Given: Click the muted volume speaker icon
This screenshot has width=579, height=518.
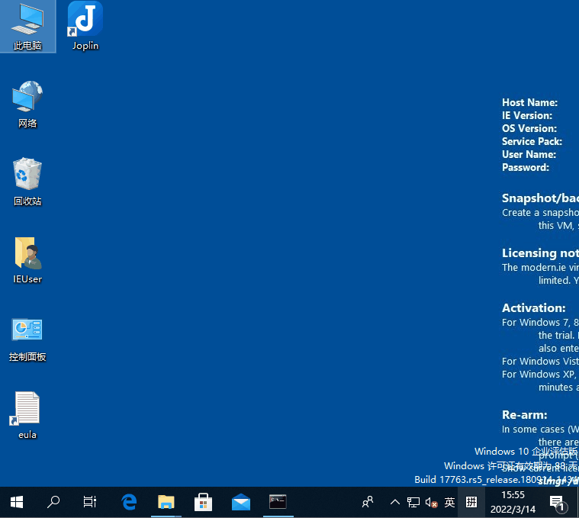Looking at the screenshot, I should click(431, 502).
